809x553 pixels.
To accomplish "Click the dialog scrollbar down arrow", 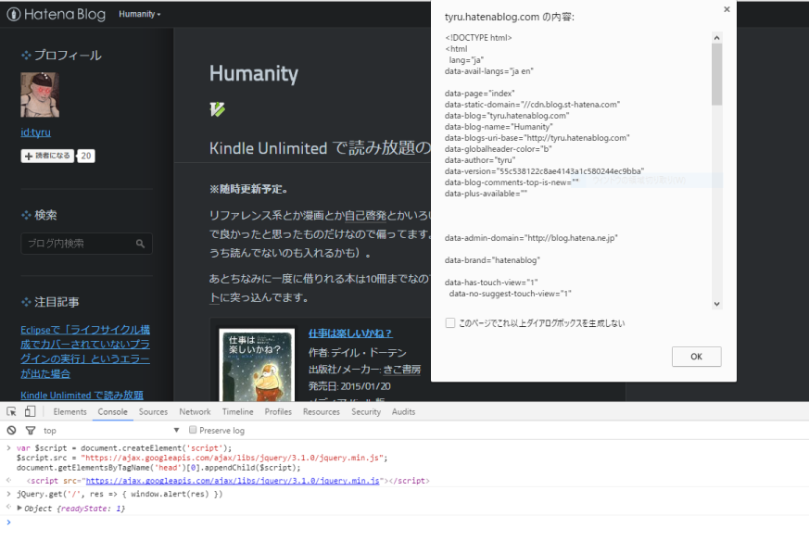I will pyautogui.click(x=716, y=304).
